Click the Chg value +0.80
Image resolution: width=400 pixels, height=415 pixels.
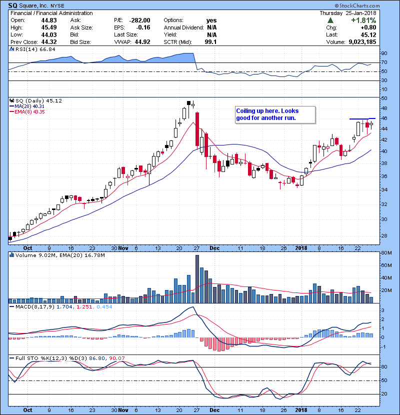(368, 27)
